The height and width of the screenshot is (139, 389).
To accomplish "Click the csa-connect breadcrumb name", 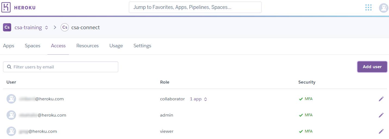I will pyautogui.click(x=85, y=27).
